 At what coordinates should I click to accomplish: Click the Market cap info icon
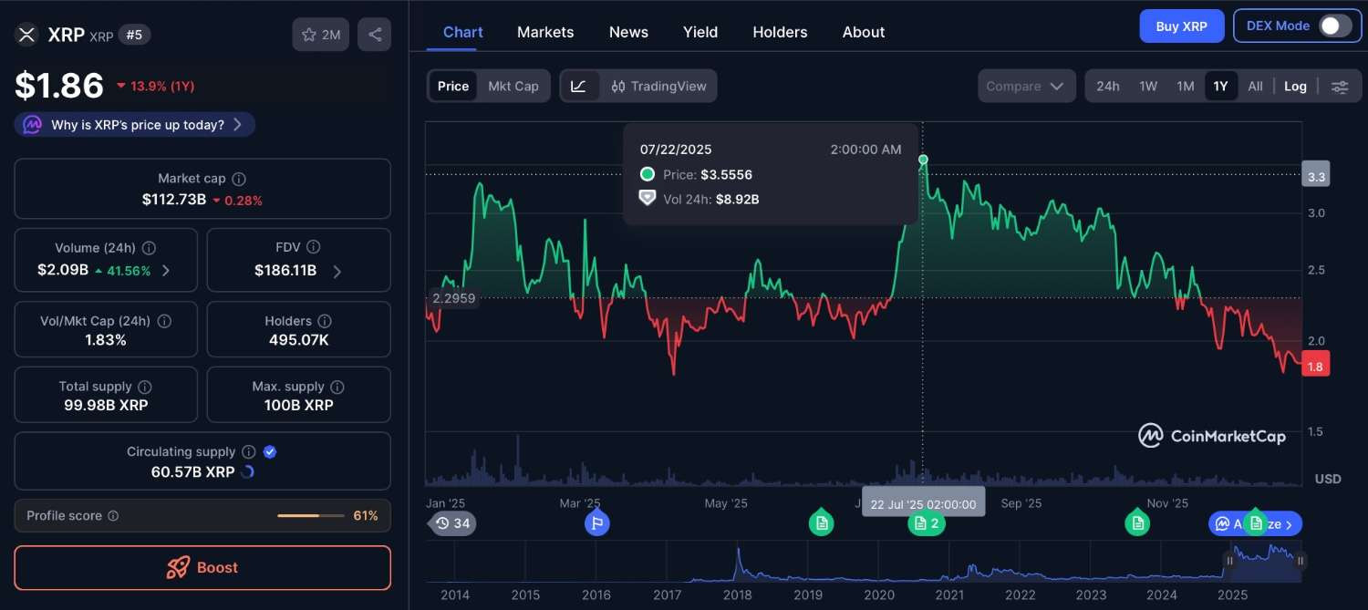pos(239,179)
